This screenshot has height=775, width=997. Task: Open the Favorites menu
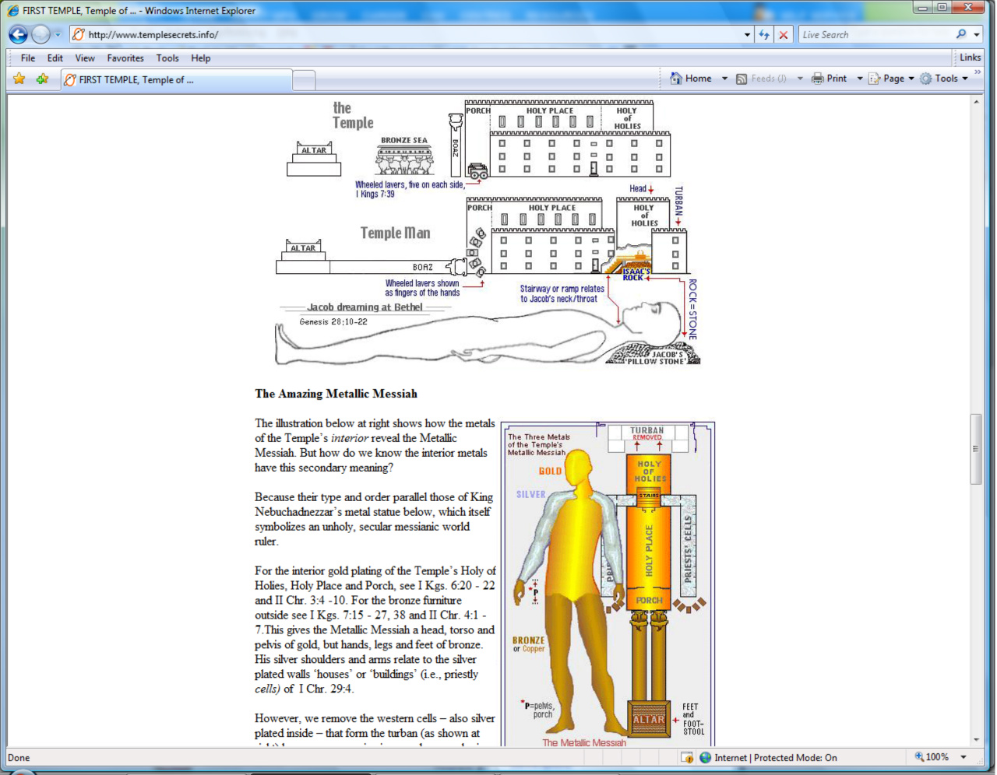(125, 58)
